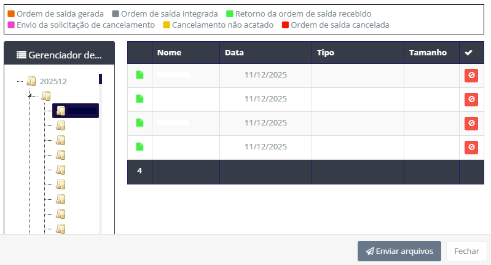Click green file icon in fourth table row
The height and width of the screenshot is (265, 491).
139,147
